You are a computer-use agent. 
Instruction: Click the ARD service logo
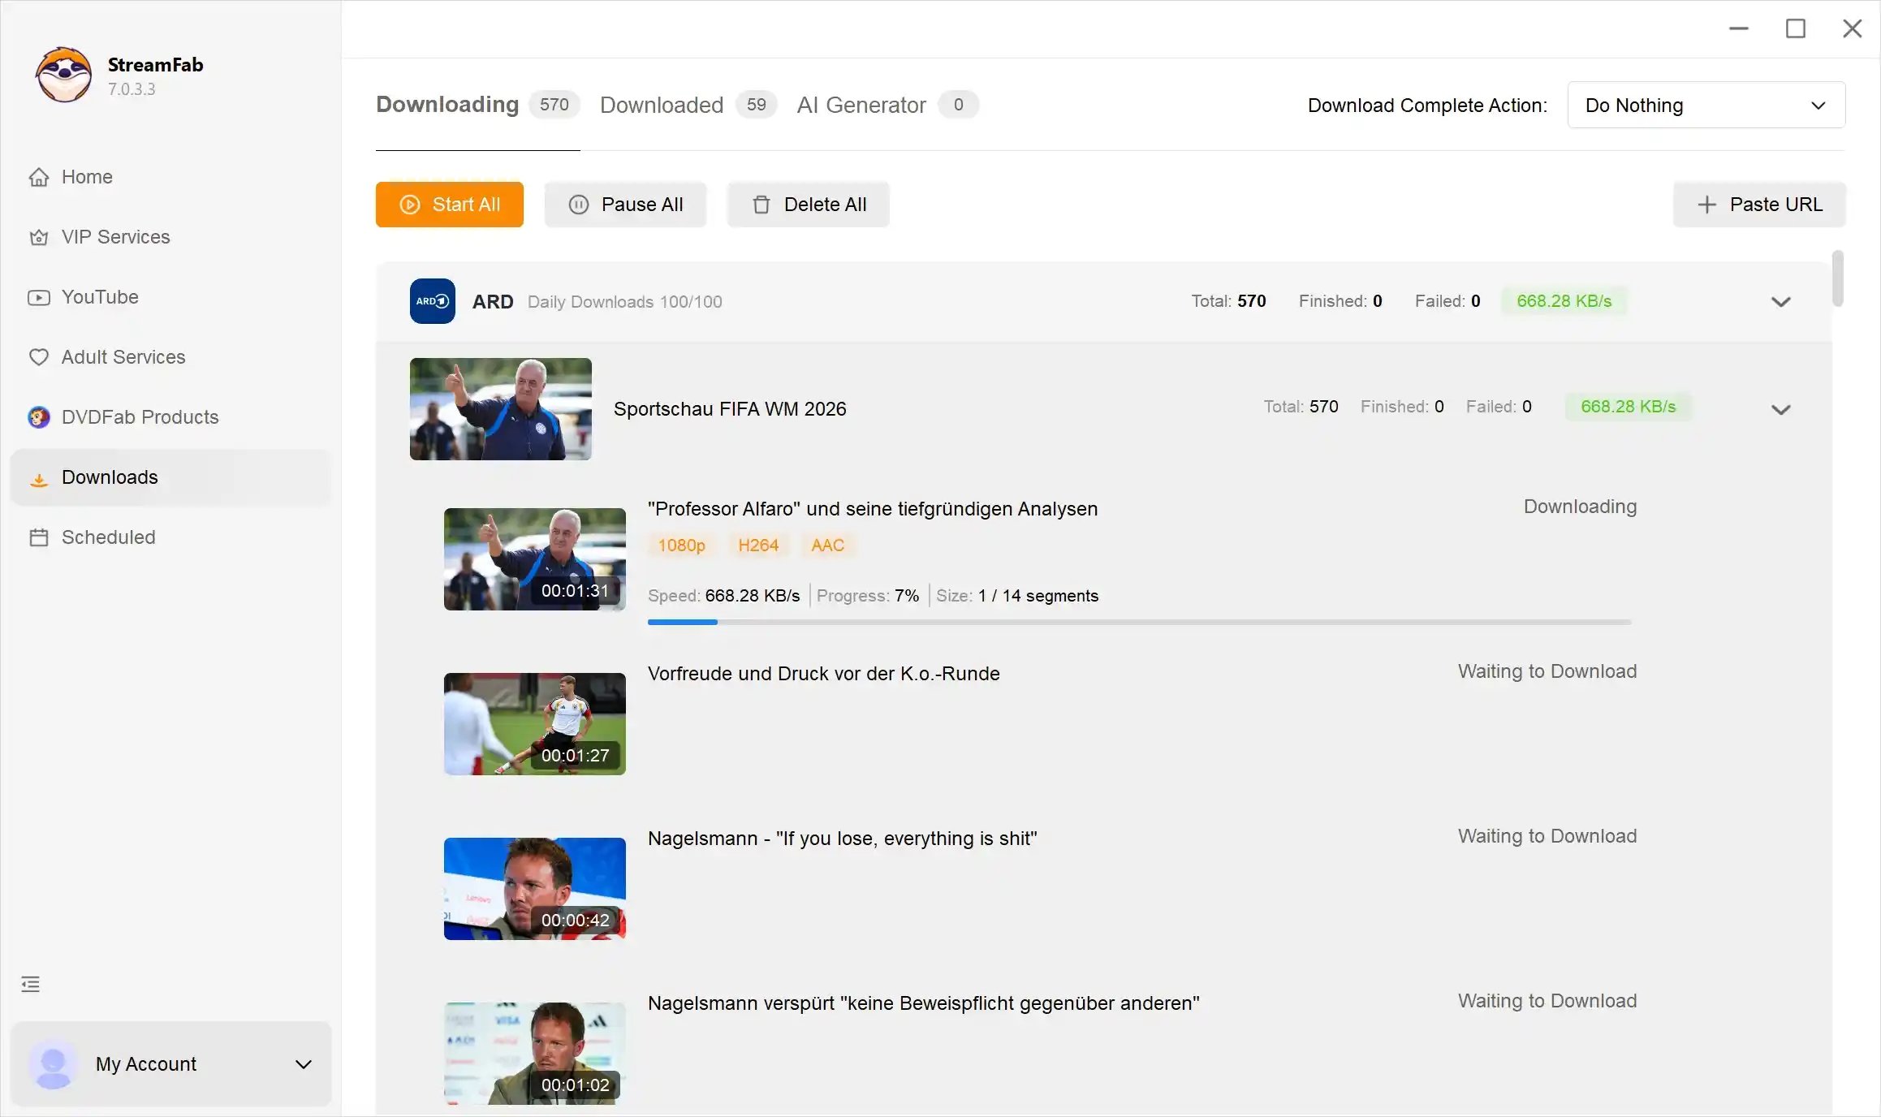tap(433, 301)
